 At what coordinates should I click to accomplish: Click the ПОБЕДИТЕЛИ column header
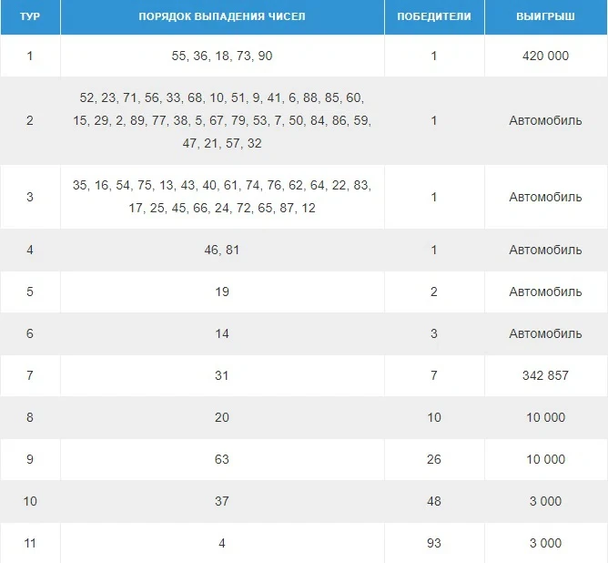click(434, 16)
